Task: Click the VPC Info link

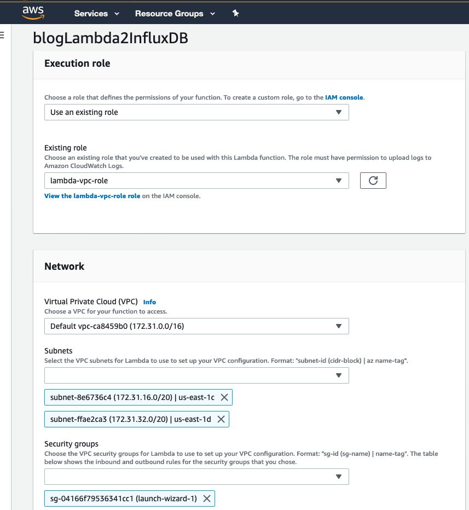Action: pos(149,302)
